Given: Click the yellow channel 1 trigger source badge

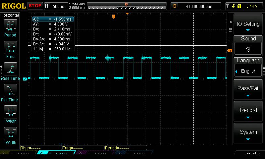Looking at the screenshot, I should coord(239,6).
